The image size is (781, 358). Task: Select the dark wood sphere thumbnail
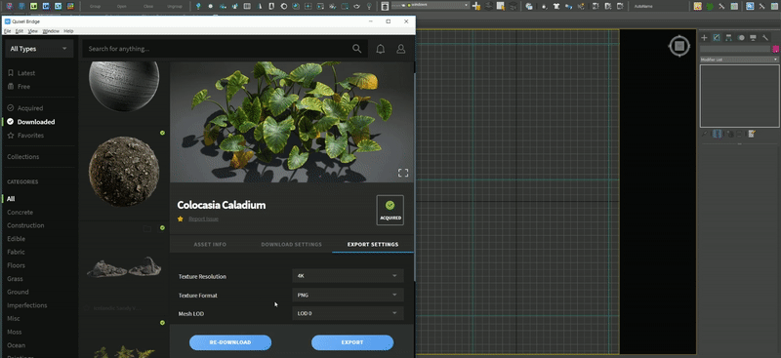coord(124,86)
